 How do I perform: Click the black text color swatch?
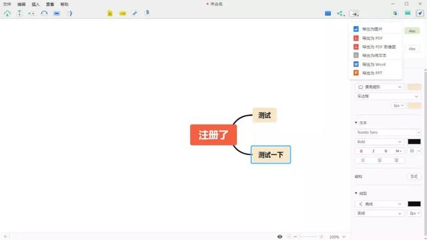[414, 142]
